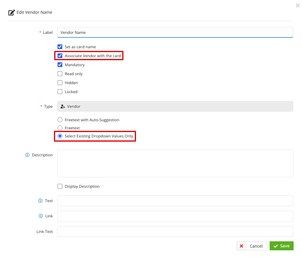Enable the Hidden checkbox
The width and height of the screenshot is (302, 259).
60,83
